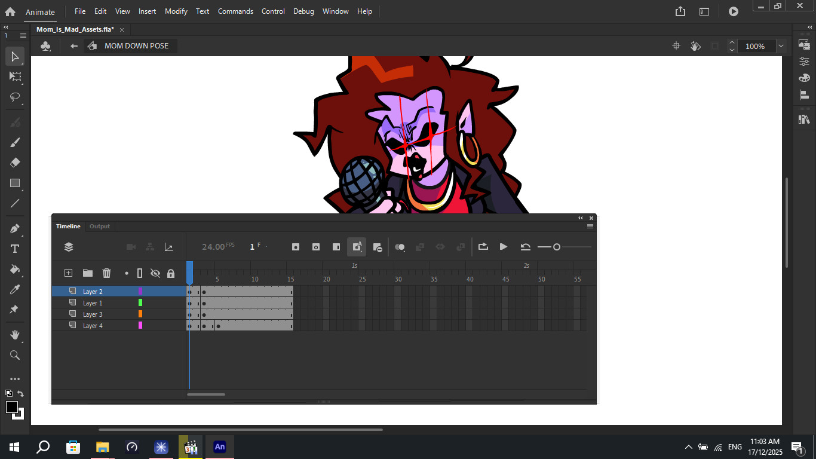Select the Free Transform tool
816x459 pixels.
[x=15, y=76]
